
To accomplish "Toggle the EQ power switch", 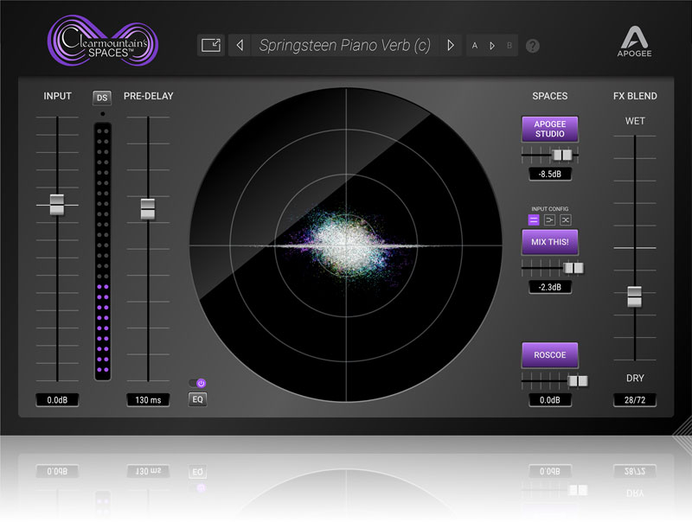I will tap(198, 383).
